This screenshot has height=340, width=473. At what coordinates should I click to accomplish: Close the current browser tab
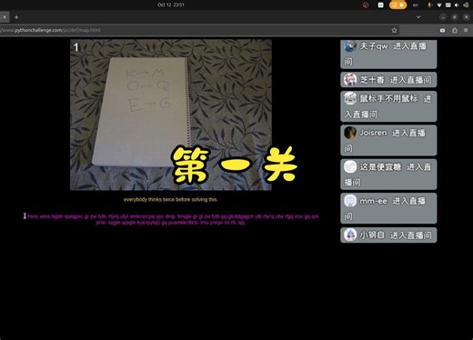(x=5, y=17)
